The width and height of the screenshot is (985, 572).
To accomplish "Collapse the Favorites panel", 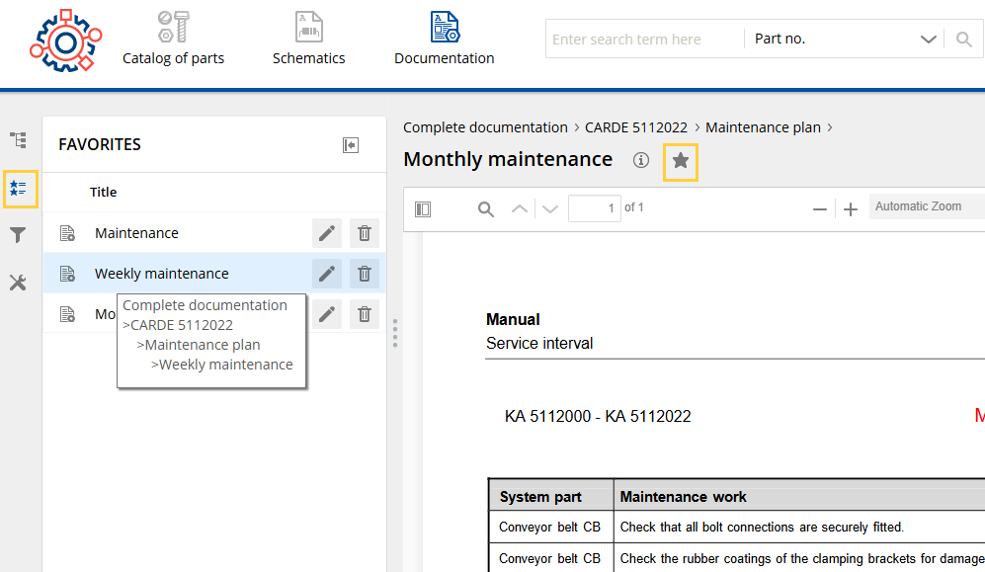I will coord(351,145).
